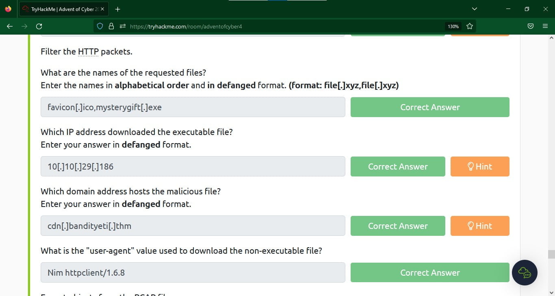
Task: Click Correct Answer for user-agent
Action: [430, 272]
